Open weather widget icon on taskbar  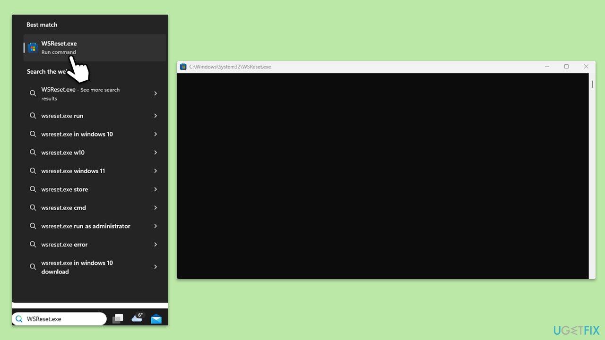(x=138, y=317)
